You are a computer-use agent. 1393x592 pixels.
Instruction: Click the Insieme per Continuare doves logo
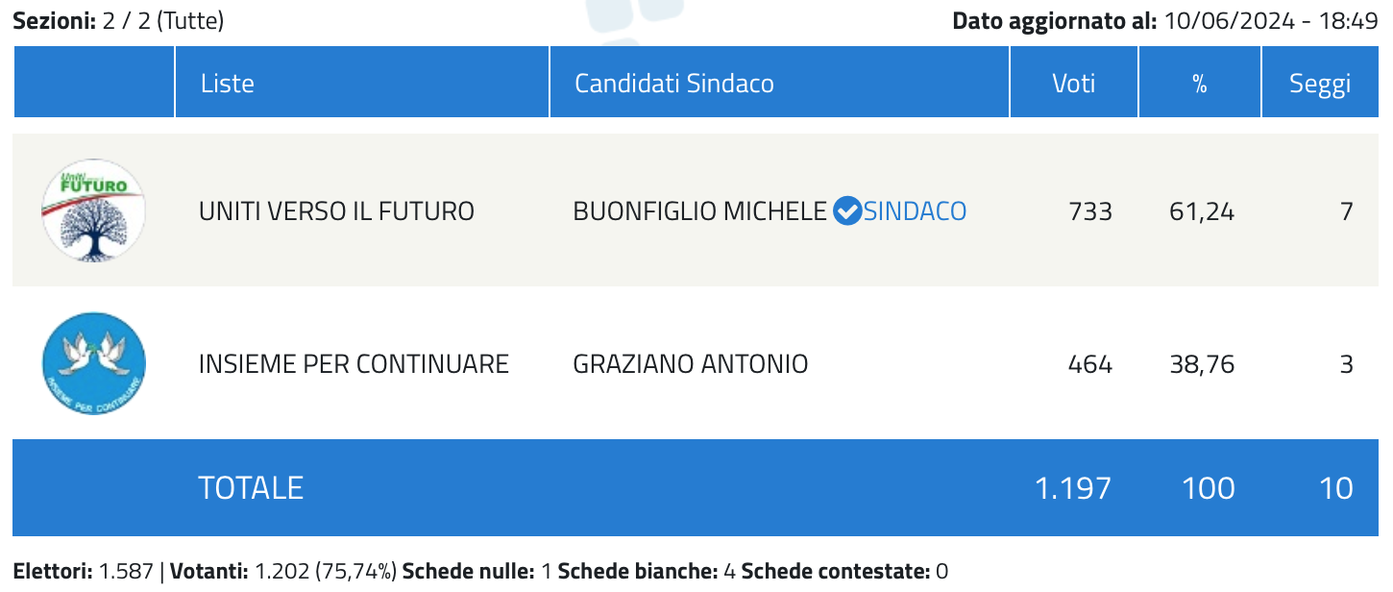pyautogui.click(x=93, y=364)
